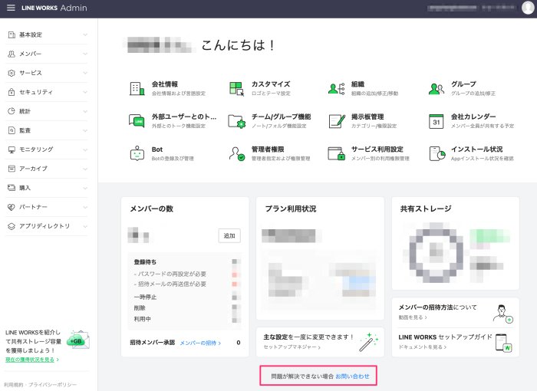Image resolution: width=537 pixels, height=391 pixels.
Task: Click the パスワードの再設定が必要 row
Action: pos(186,274)
